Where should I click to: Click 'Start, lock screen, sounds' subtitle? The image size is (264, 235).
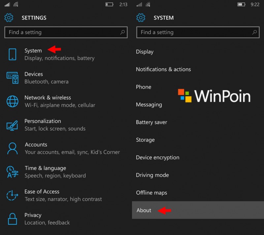tap(55, 129)
